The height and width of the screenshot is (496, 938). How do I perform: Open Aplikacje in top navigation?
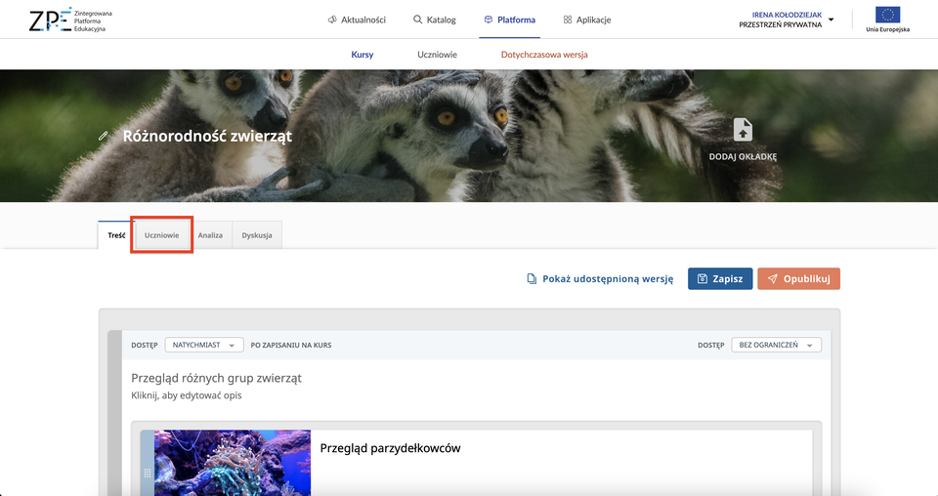coord(587,20)
